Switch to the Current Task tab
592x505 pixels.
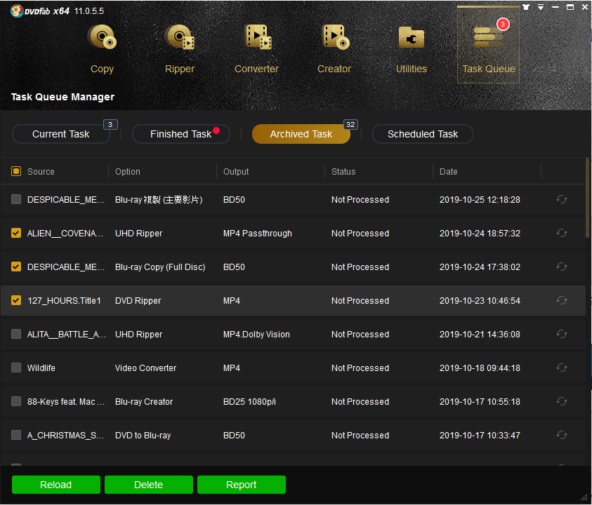(x=61, y=134)
